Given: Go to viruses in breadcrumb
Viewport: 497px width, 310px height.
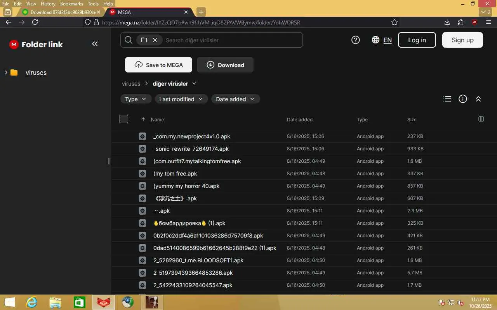Looking at the screenshot, I should point(131,84).
